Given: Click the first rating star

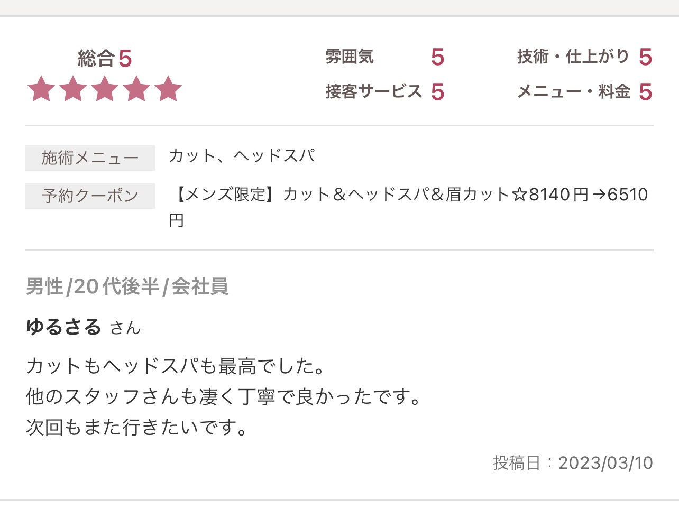Looking at the screenshot, I should (x=41, y=88).
